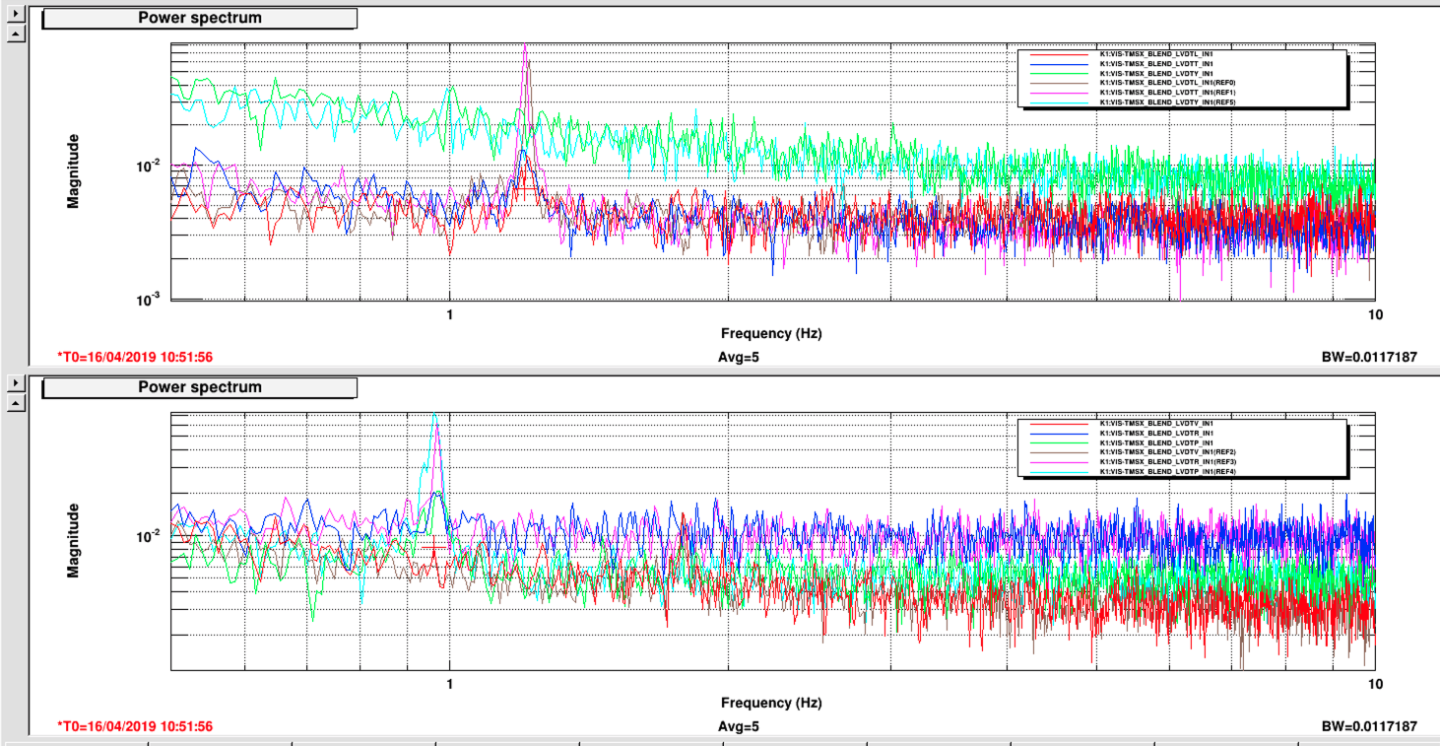Select the bottom plot's Power spectrum title
The width and height of the screenshot is (1440, 746).
tap(200, 387)
